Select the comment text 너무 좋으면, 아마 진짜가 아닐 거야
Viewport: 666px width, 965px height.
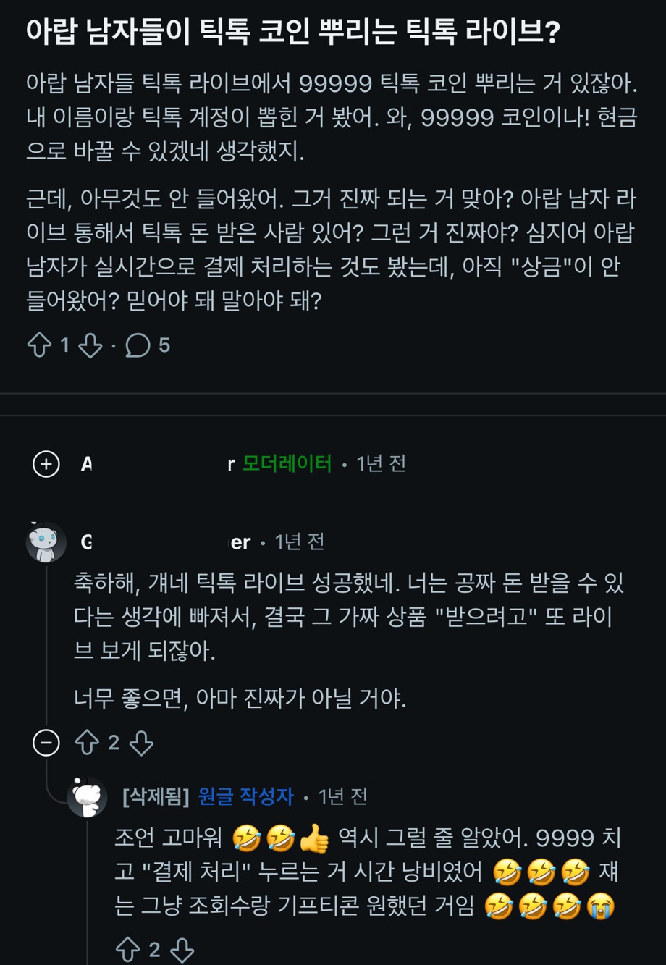pos(240,699)
